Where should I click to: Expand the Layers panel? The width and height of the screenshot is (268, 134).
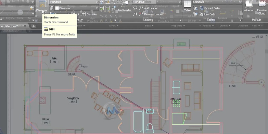point(114,26)
